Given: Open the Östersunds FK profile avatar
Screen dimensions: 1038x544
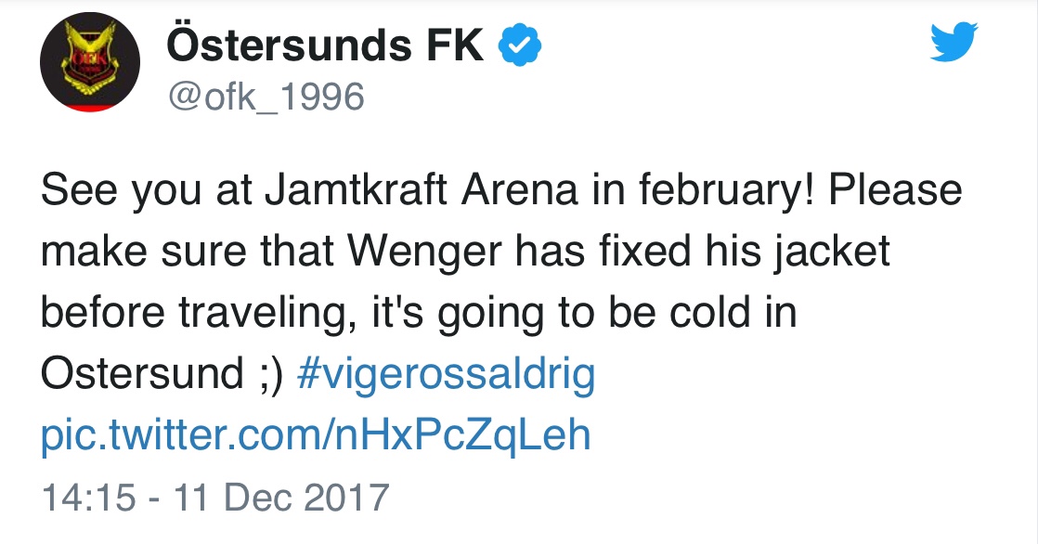Looking at the screenshot, I should (90, 61).
